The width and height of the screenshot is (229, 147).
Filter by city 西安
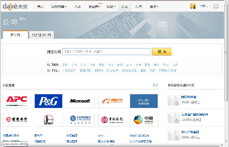pyautogui.click(x=147, y=65)
